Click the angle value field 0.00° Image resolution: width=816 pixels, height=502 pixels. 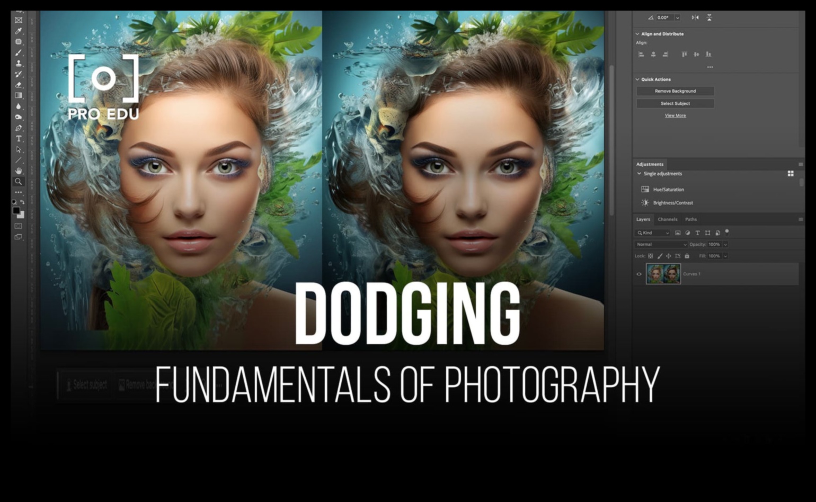coord(665,17)
